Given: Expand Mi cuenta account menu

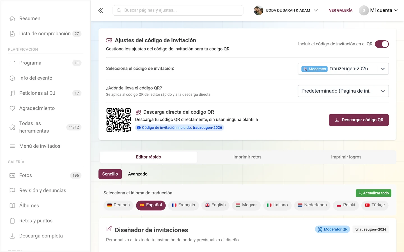Looking at the screenshot, I should point(379,10).
